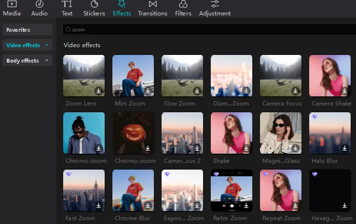The width and height of the screenshot is (356, 224).
Task: Download the Camera Shake effect
Action: click(344, 91)
